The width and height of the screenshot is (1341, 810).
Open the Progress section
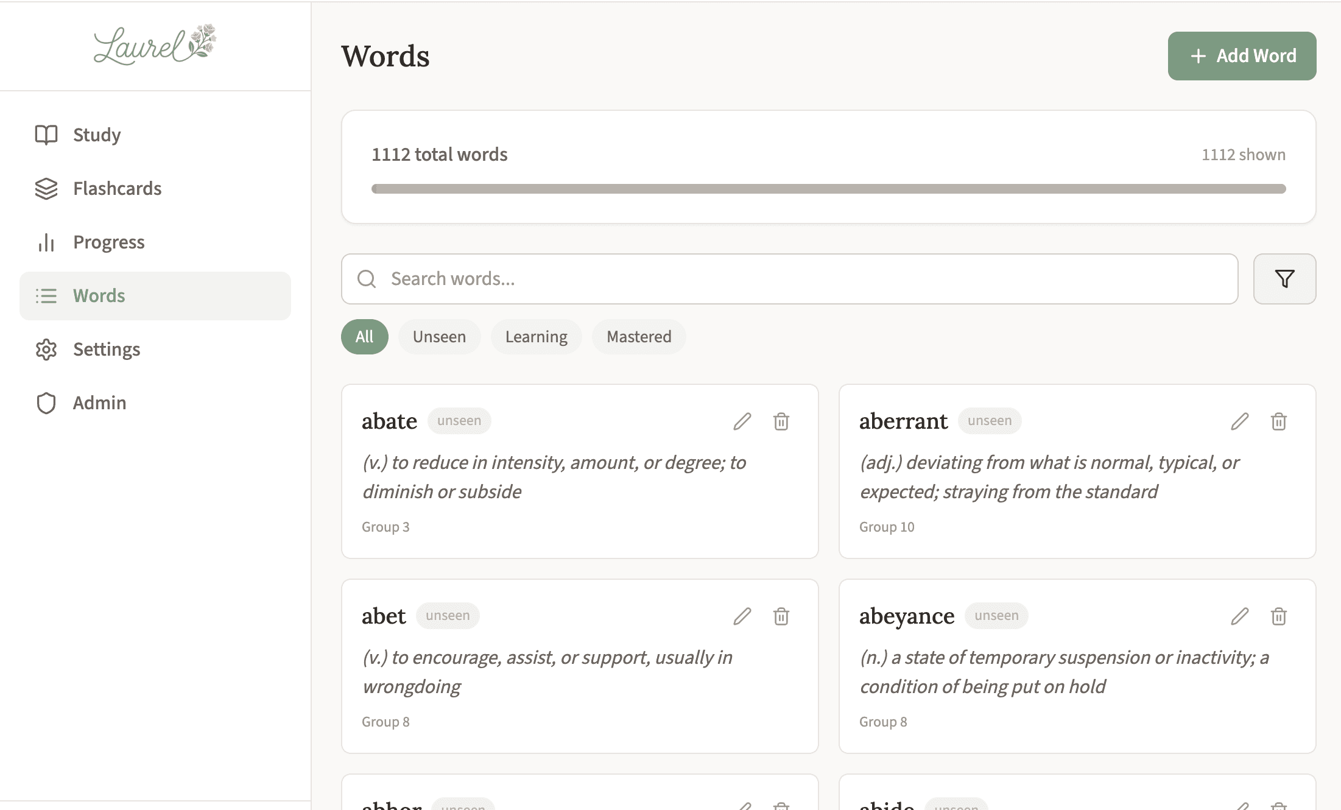108,242
